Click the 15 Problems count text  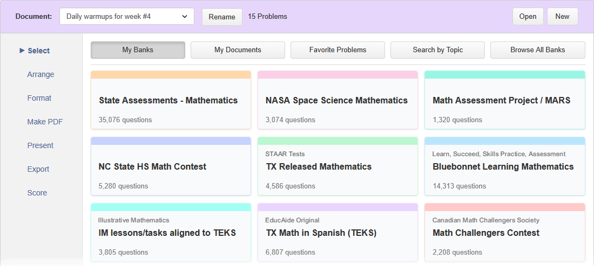(267, 16)
